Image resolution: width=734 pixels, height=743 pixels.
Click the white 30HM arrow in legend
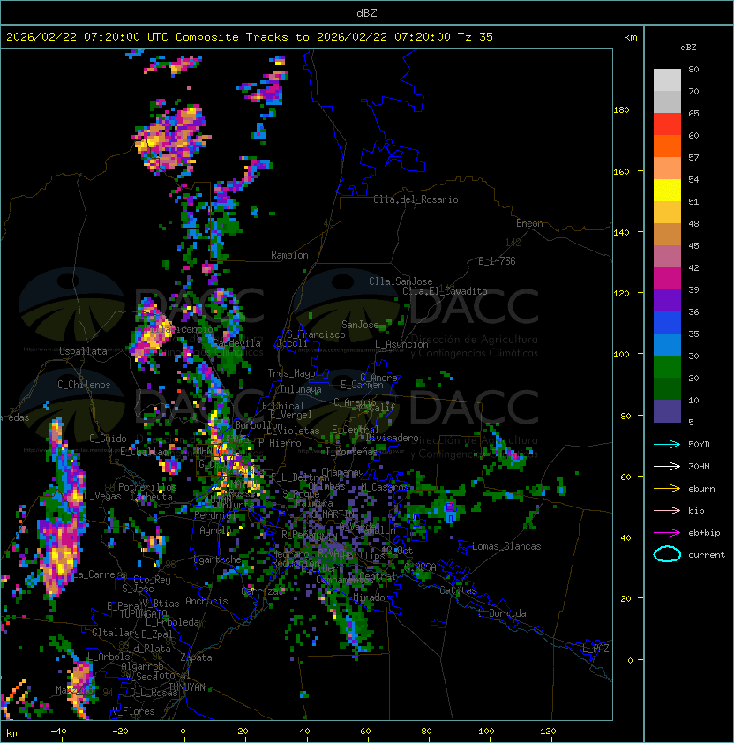pyautogui.click(x=667, y=466)
